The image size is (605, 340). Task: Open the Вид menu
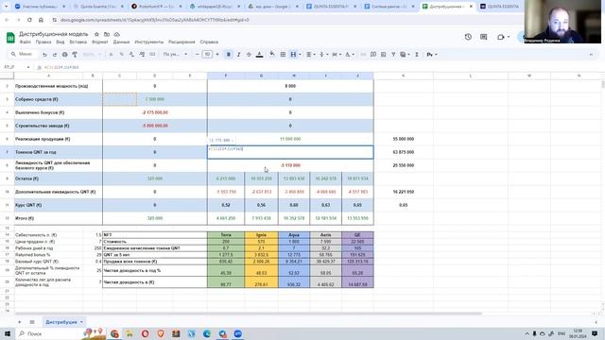pyautogui.click(x=60, y=42)
